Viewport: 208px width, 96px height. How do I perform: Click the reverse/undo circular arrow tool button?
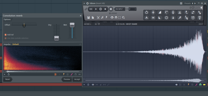pyautogui.click(x=146, y=12)
